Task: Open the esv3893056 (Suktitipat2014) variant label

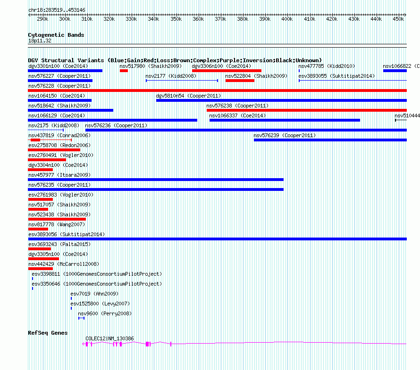Action: coord(67,234)
